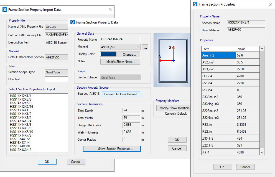This screenshot has height=177, width=275.
Task: Open the Material dropdown showing A992Fy50
Action: pyautogui.click(x=120, y=47)
